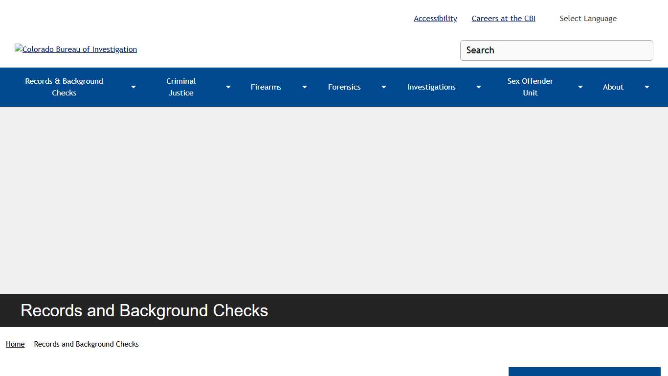Image resolution: width=668 pixels, height=376 pixels.
Task: Open the Select Language dropdown
Action: [x=588, y=18]
